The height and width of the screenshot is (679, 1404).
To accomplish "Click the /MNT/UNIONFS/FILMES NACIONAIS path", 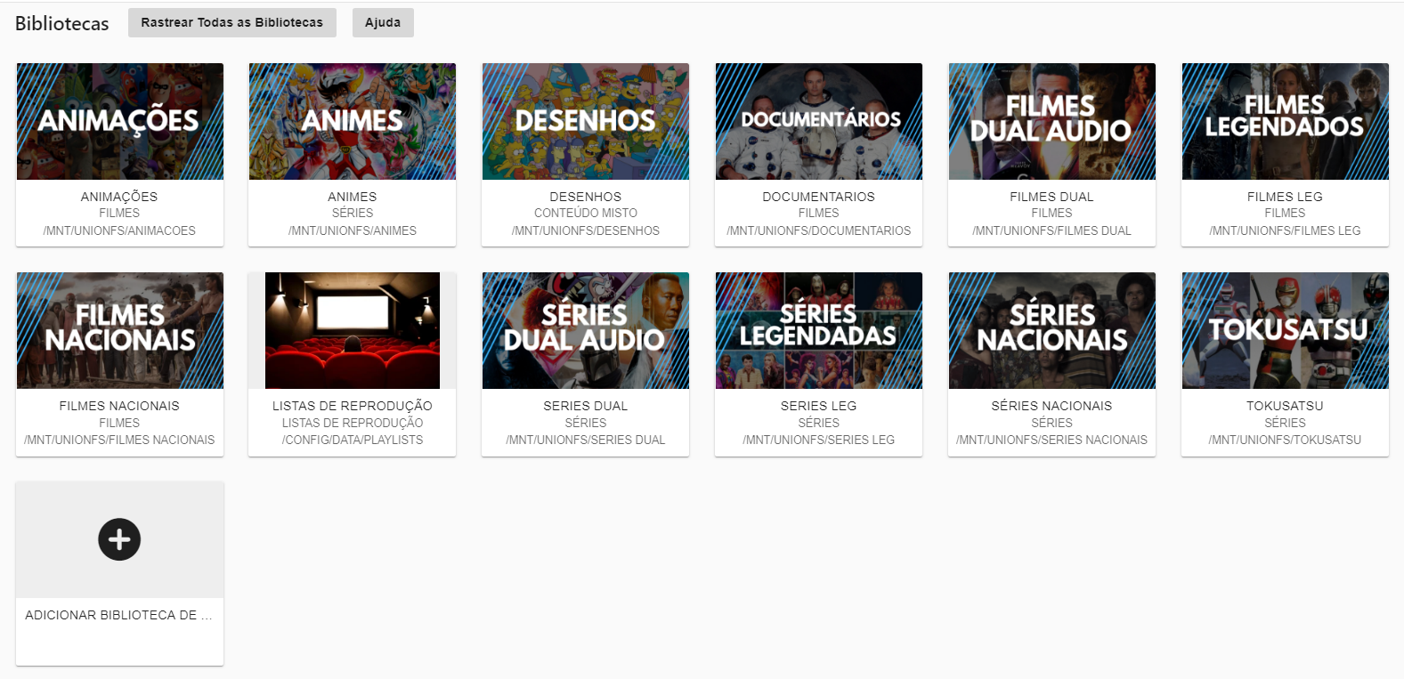I will pos(119,440).
